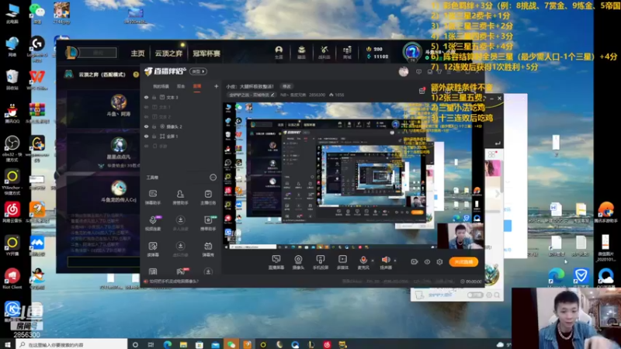Toggle visibility of the 文本 3 source
621x349 pixels.
pos(146,98)
